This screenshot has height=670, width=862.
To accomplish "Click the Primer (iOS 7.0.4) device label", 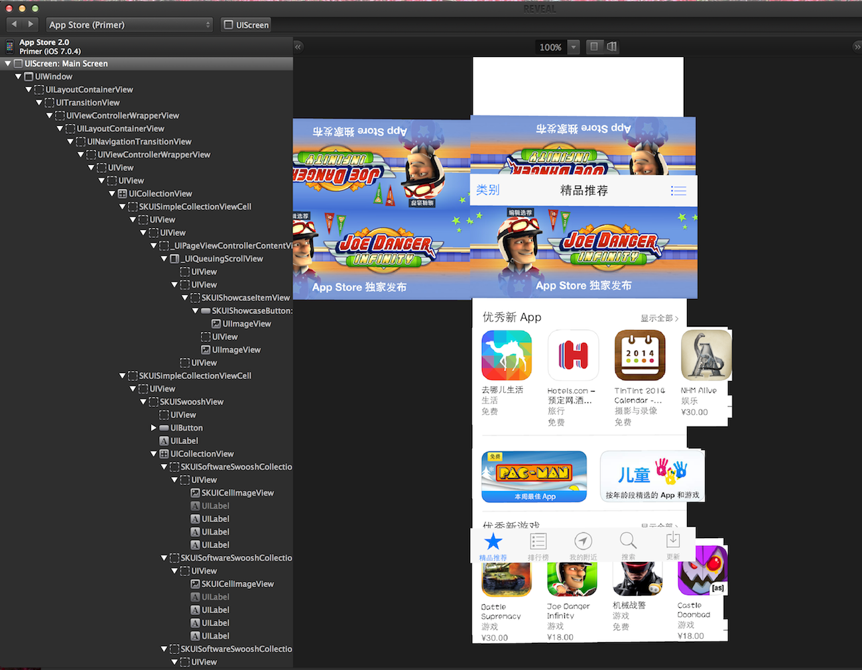I will click(50, 52).
